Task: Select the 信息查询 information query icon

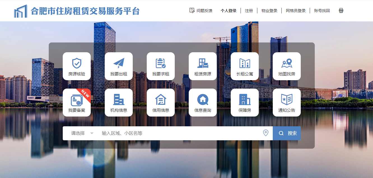Action: pyautogui.click(x=203, y=103)
